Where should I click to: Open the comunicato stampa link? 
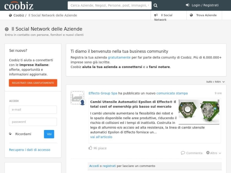[x=172, y=93]
